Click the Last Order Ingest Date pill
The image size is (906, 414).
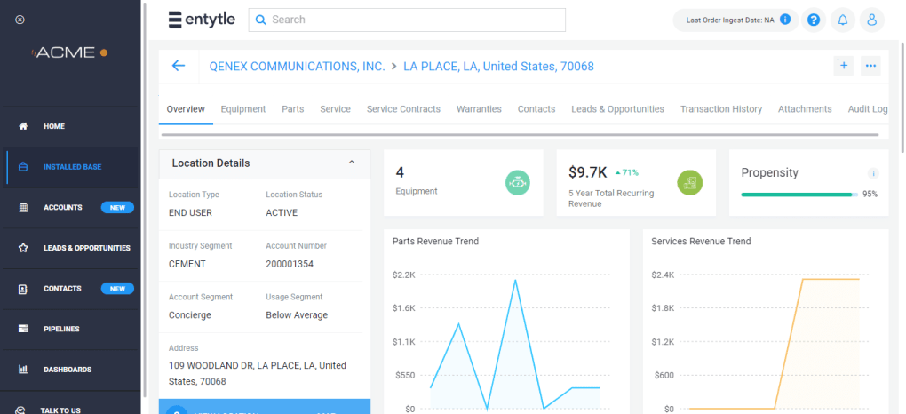tap(735, 20)
